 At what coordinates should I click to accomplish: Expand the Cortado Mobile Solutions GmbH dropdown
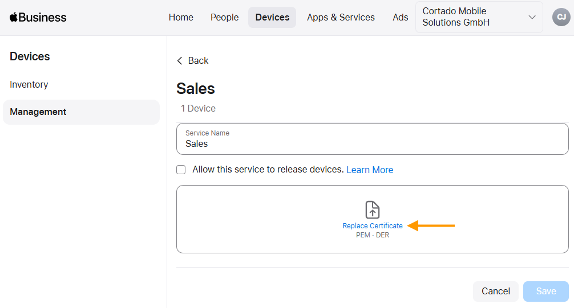[479, 17]
